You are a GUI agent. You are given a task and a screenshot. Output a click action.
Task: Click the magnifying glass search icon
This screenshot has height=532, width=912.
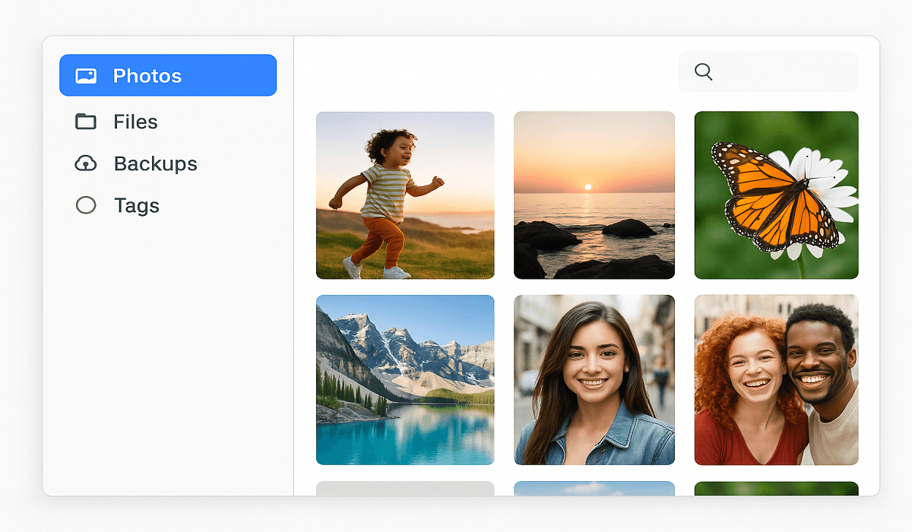click(x=704, y=72)
